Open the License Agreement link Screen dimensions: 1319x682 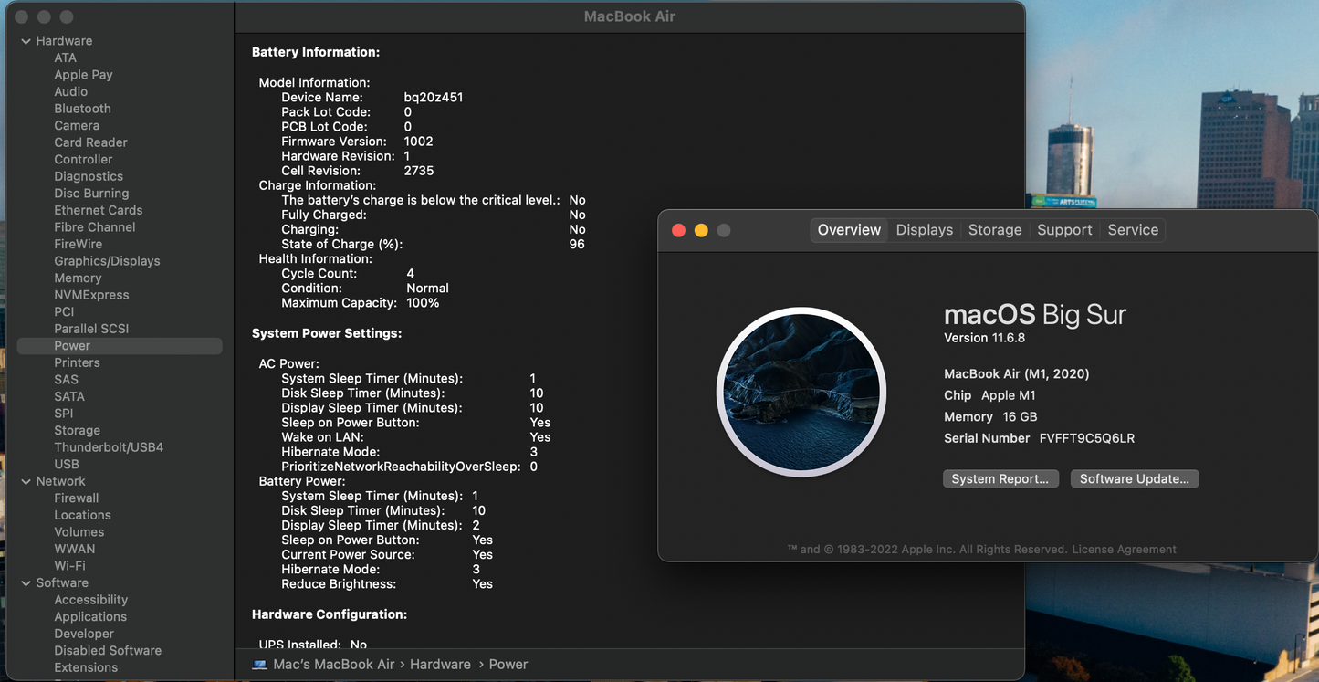(1124, 550)
